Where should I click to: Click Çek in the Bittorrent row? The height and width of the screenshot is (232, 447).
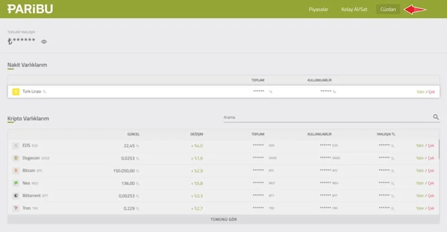click(x=431, y=196)
